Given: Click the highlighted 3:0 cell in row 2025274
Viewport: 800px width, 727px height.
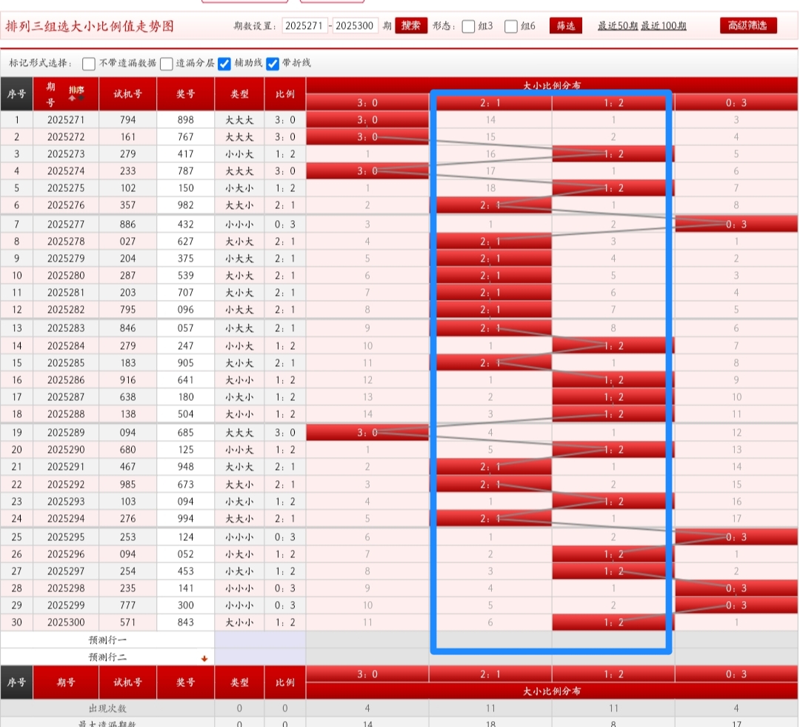Looking at the screenshot, I should (x=367, y=171).
